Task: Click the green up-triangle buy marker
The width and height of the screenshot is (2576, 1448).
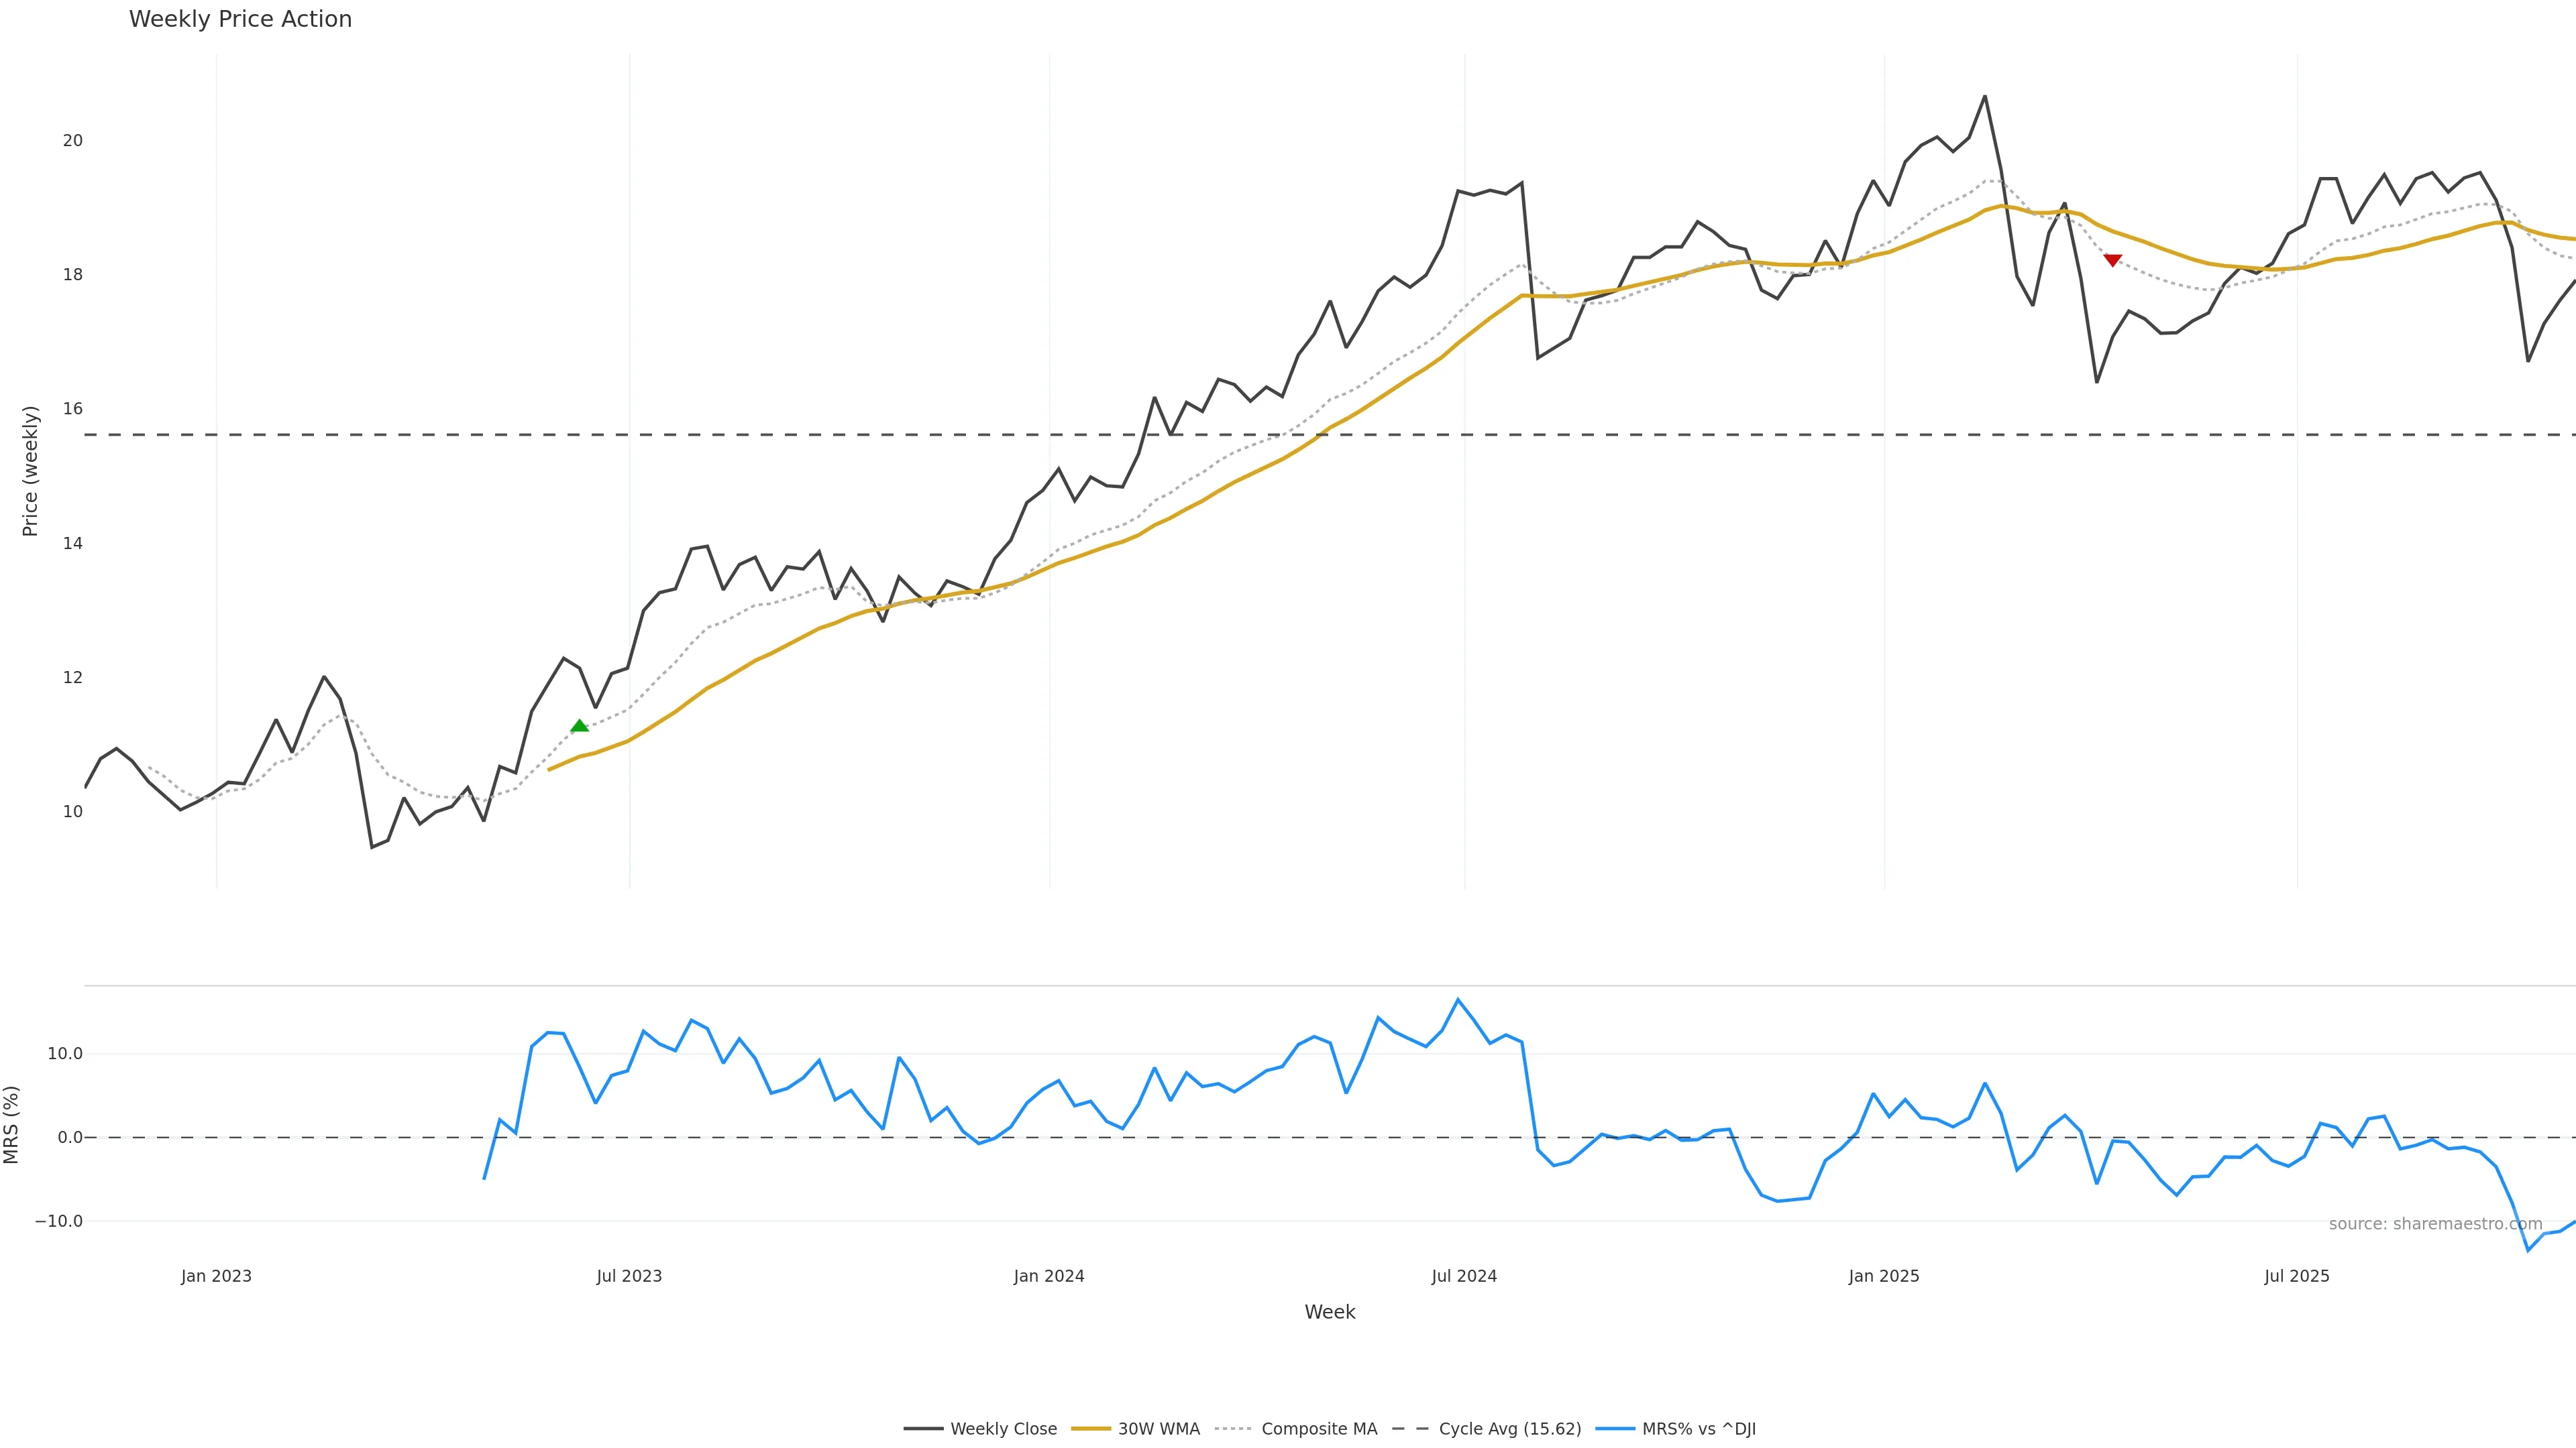Action: point(579,725)
